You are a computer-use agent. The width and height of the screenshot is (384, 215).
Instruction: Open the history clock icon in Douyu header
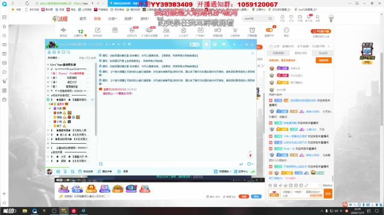tap(282, 17)
